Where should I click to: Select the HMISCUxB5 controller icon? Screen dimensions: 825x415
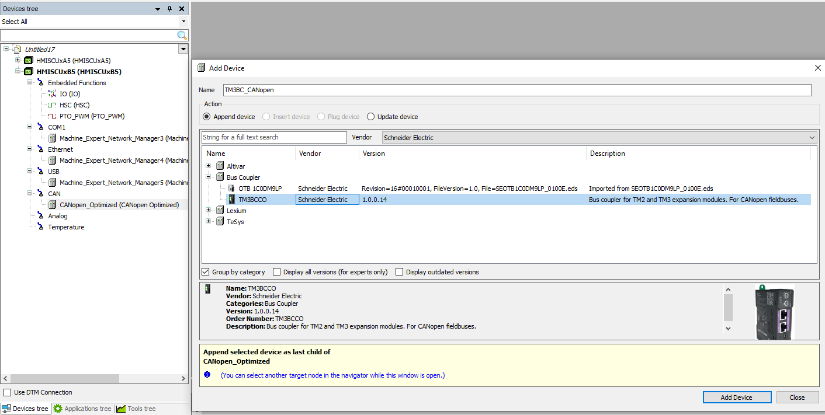pyautogui.click(x=29, y=72)
